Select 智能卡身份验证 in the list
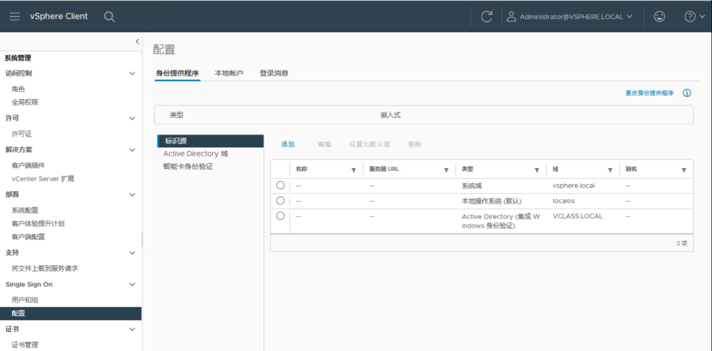This screenshot has width=712, height=351. pos(188,166)
